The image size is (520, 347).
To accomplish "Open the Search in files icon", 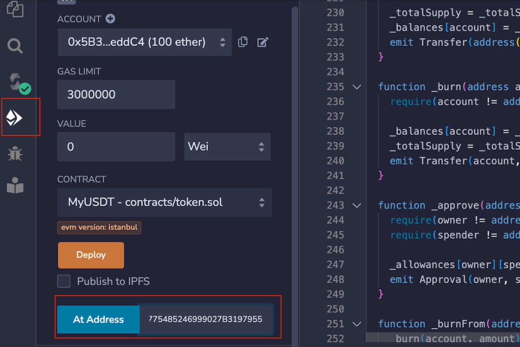I will 15,46.
